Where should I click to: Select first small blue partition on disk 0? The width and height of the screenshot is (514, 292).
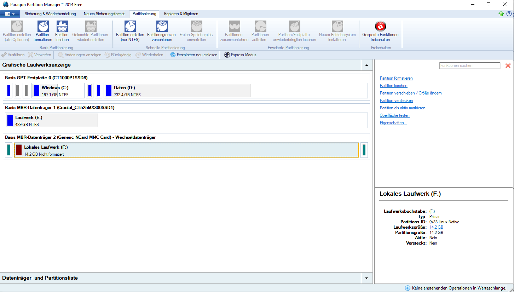[8, 91]
